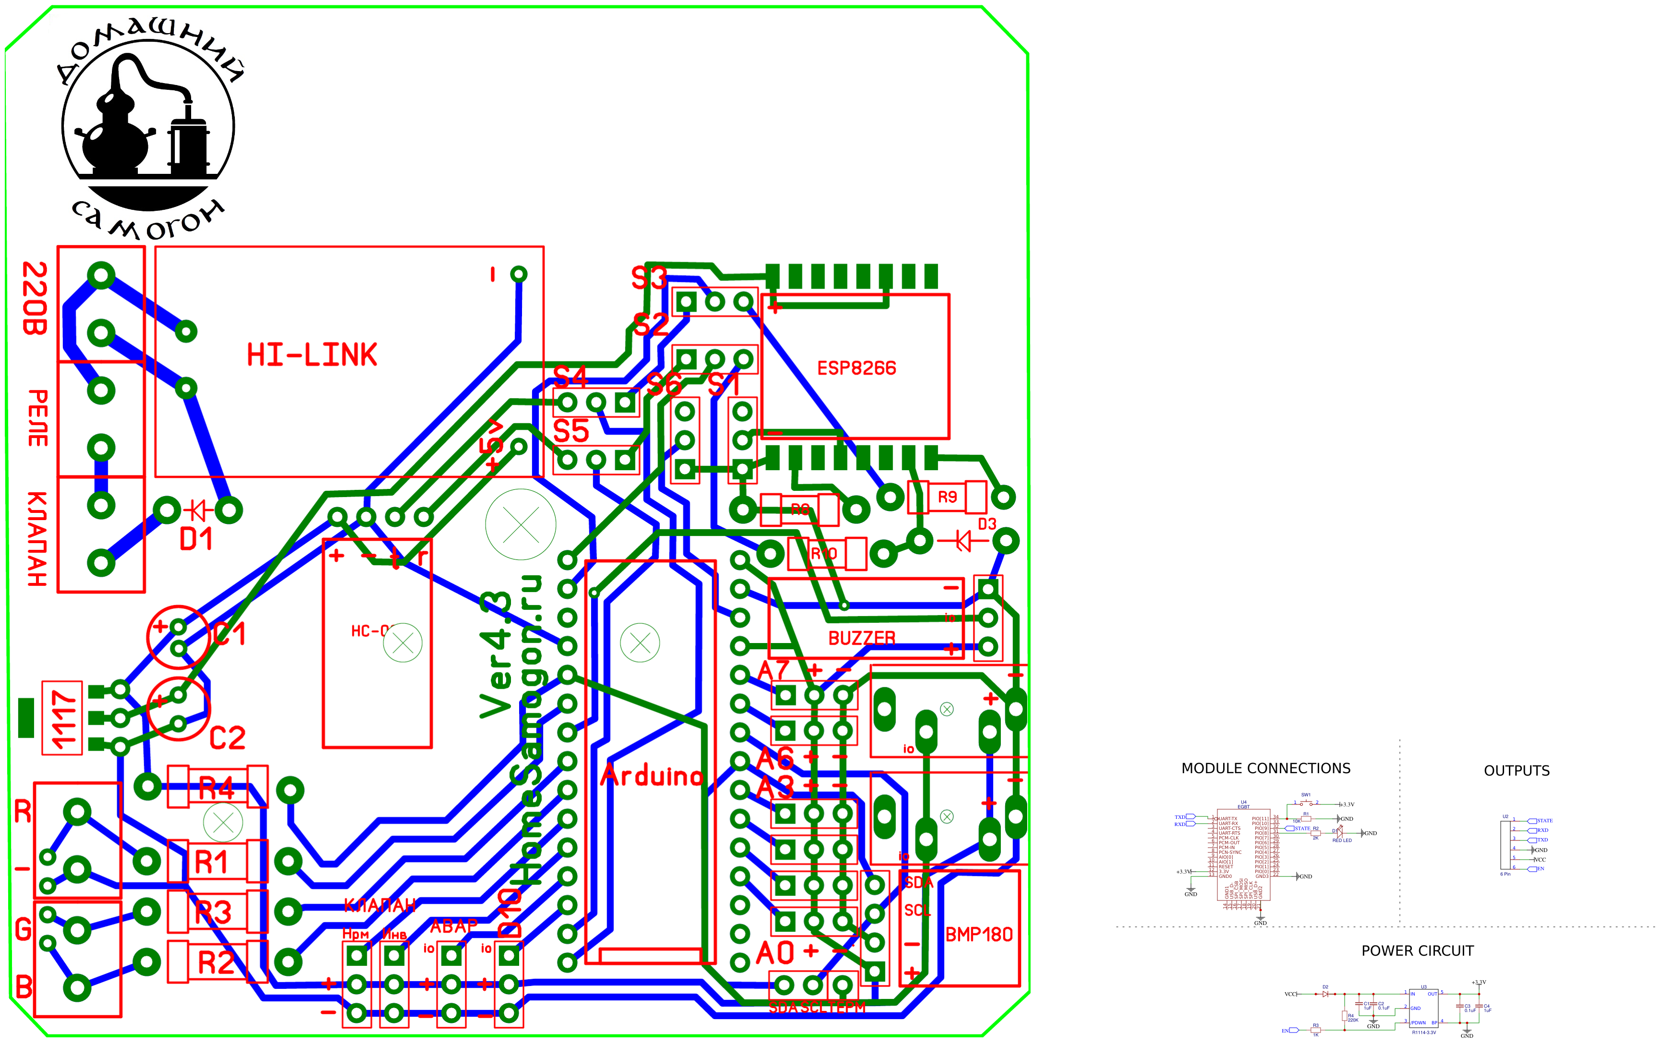Click the C2 capacitor circle on PCB
This screenshot has height=1045, width=1664.
[x=178, y=709]
